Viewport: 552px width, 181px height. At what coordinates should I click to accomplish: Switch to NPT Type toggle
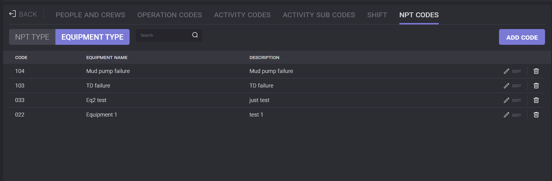click(32, 37)
